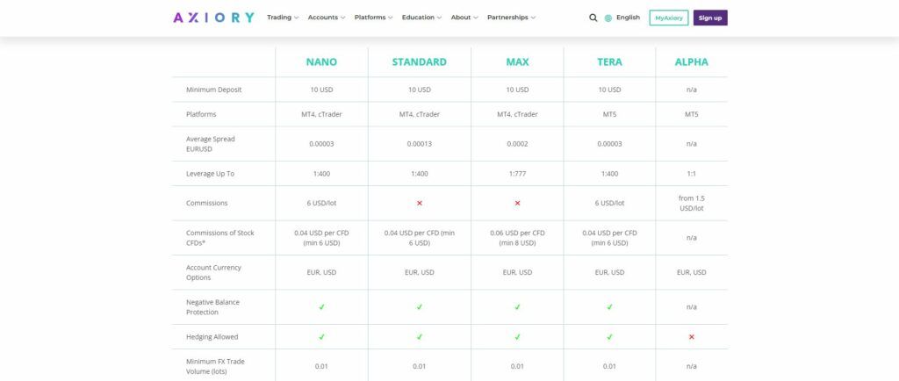
Task: Click Nano Negative Balance Protection checkmark
Action: click(321, 307)
